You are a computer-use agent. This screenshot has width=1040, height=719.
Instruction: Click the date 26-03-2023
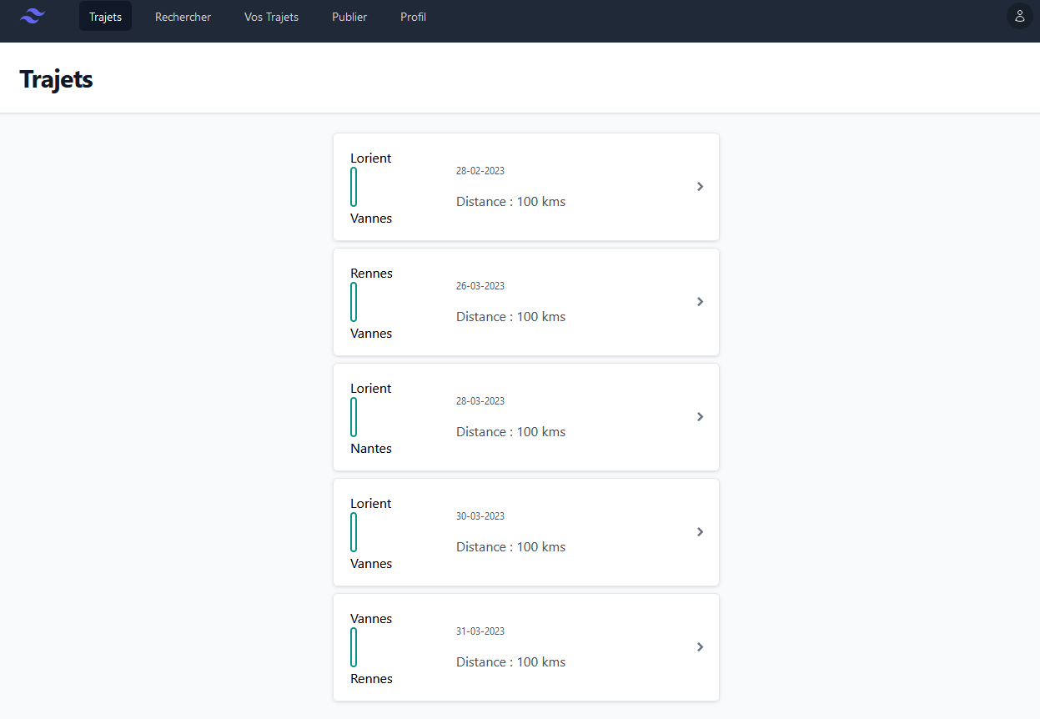[480, 286]
